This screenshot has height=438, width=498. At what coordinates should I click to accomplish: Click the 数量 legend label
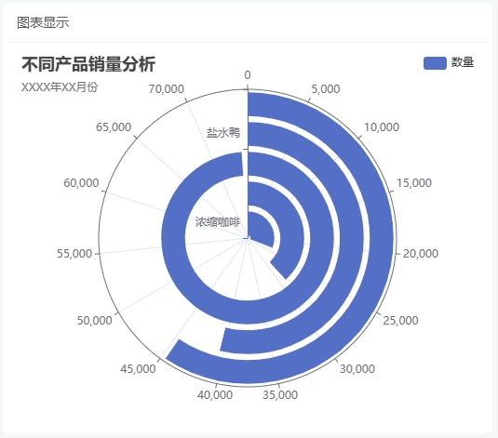tap(463, 62)
